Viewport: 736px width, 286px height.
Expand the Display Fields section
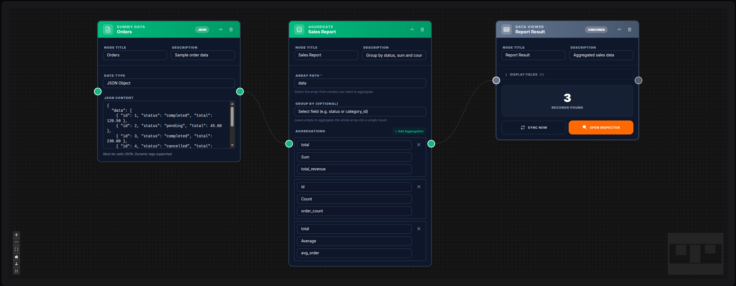tap(506, 74)
